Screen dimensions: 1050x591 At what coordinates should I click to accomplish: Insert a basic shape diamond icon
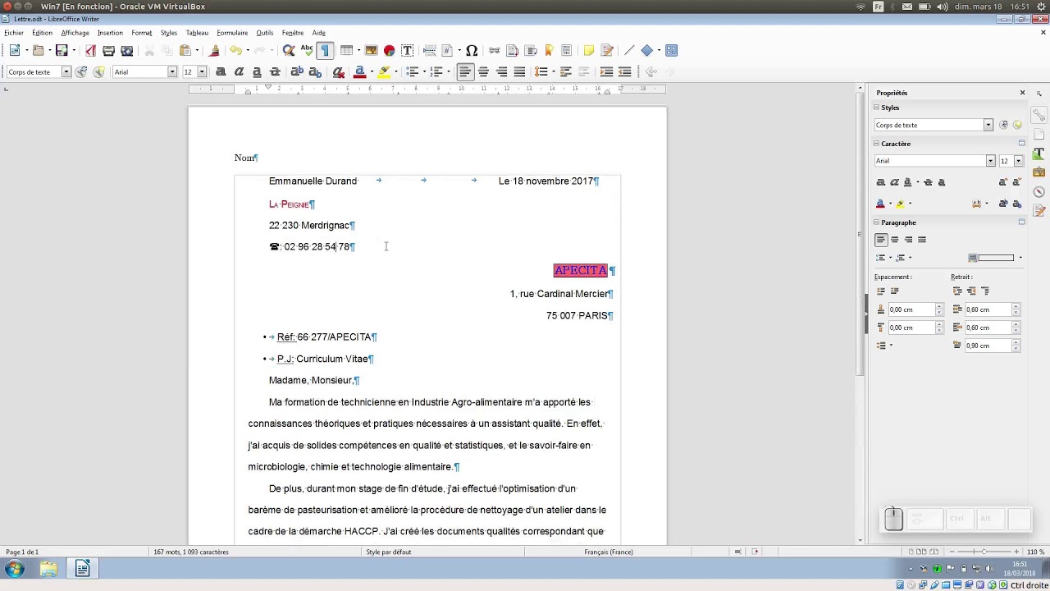coord(647,51)
